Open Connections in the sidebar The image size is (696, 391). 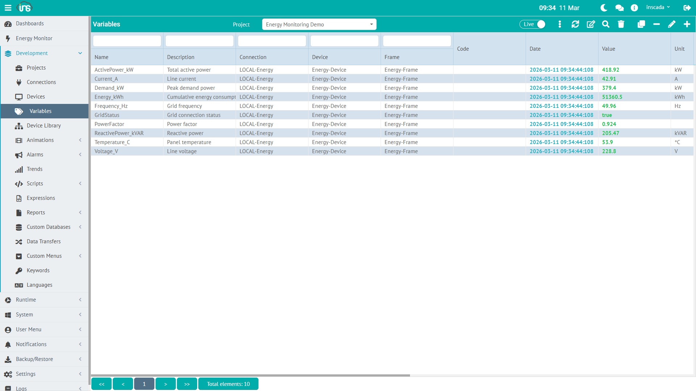(x=41, y=82)
